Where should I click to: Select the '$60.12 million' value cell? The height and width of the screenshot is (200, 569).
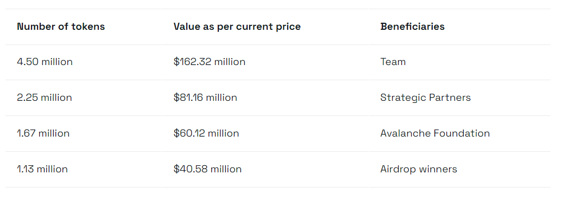click(x=206, y=133)
